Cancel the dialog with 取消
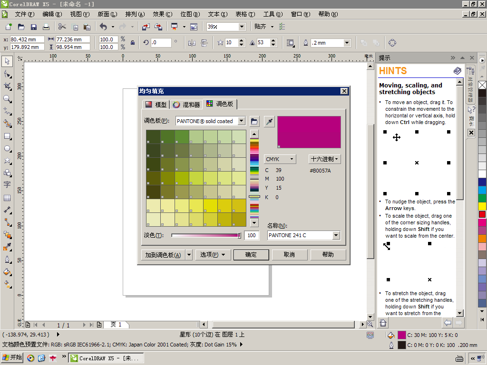Screen dimensions: 487x365 tap(290, 255)
